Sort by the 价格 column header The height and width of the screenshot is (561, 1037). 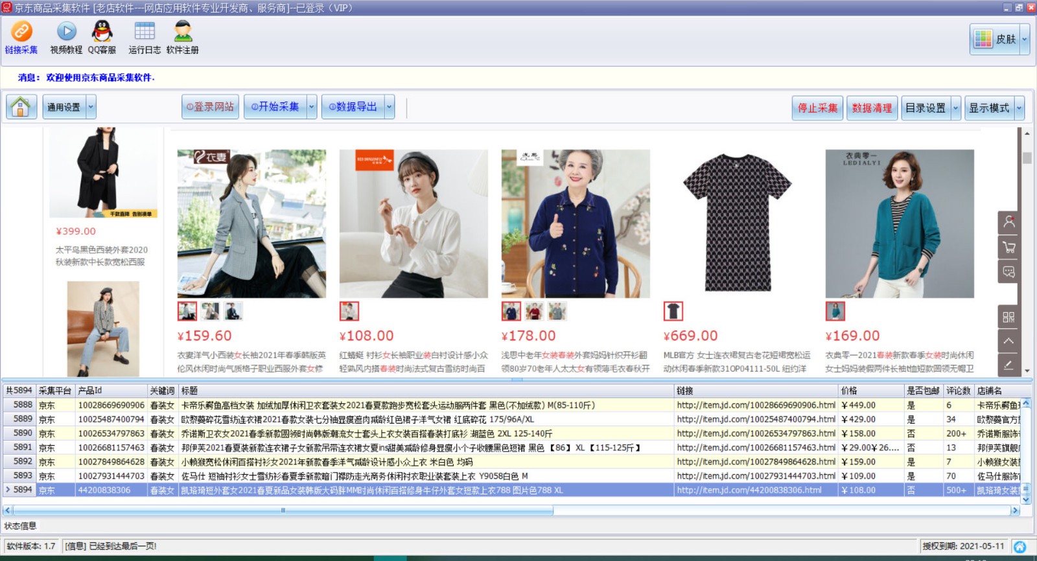tap(870, 391)
